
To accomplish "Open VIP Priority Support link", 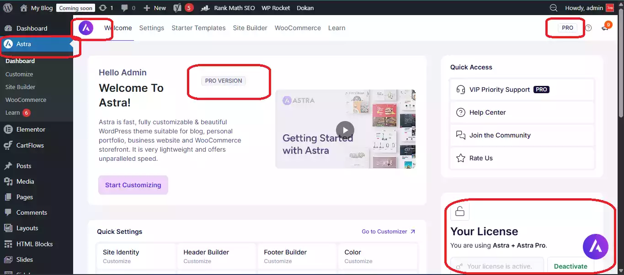I will 522,90.
